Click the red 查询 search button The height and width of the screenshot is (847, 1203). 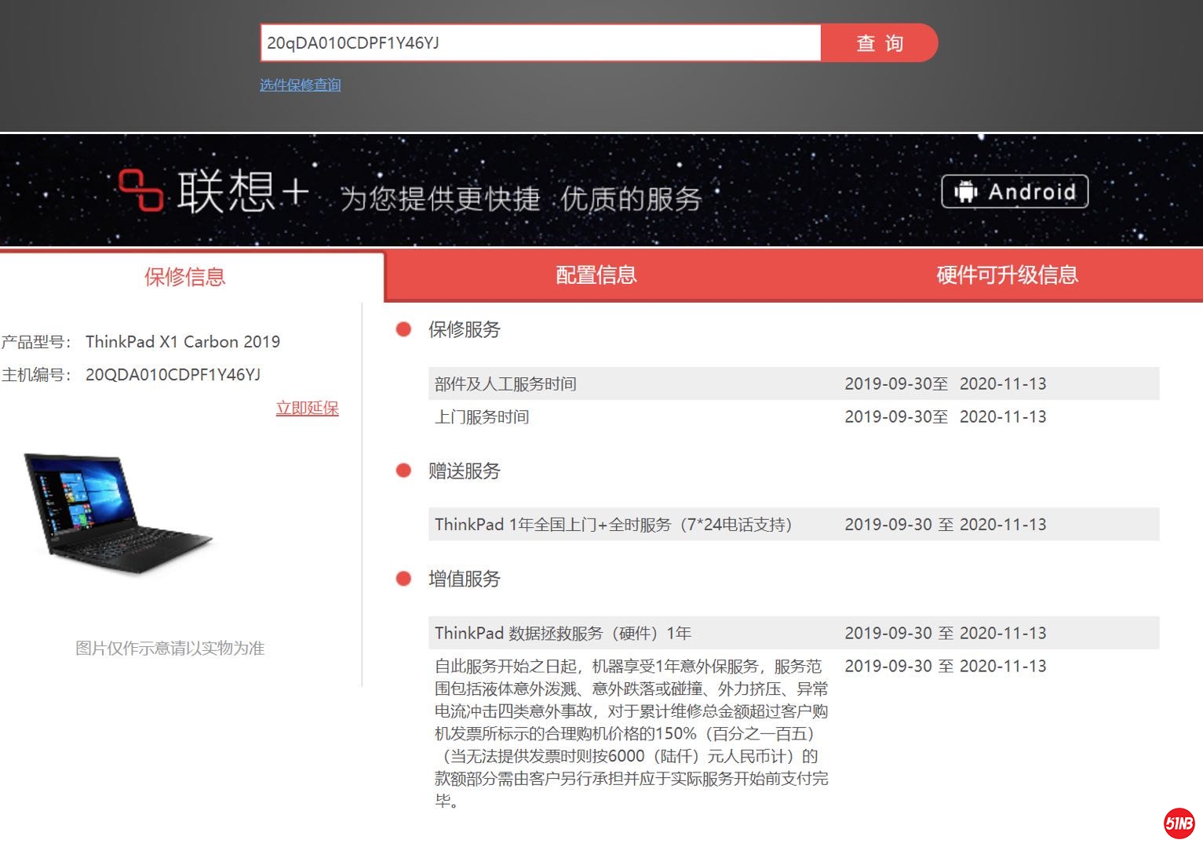coord(878,43)
